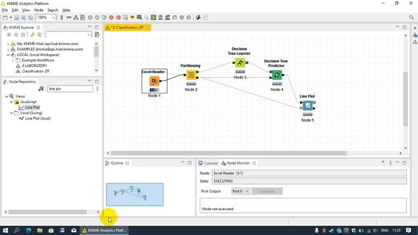418x235 pixels.
Task: Click the KNIME preferences wrench icon
Action: pyautogui.click(x=198, y=18)
